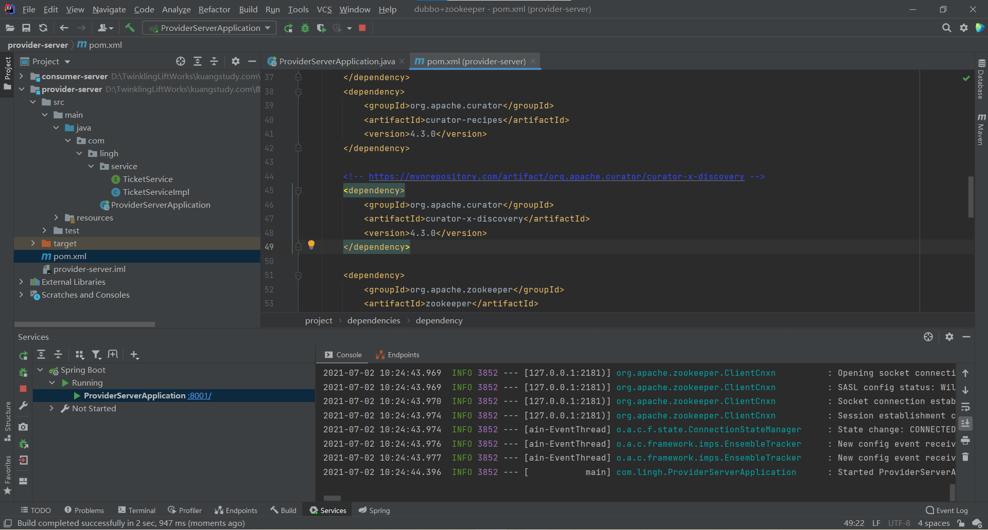Hide the Project tool window
988x530 pixels.
252,61
